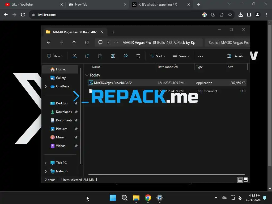Open the breadcrumb ellipsis in Explorer address bar

[x=116, y=42]
